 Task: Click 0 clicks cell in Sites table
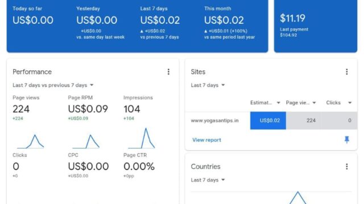[x=340, y=121]
